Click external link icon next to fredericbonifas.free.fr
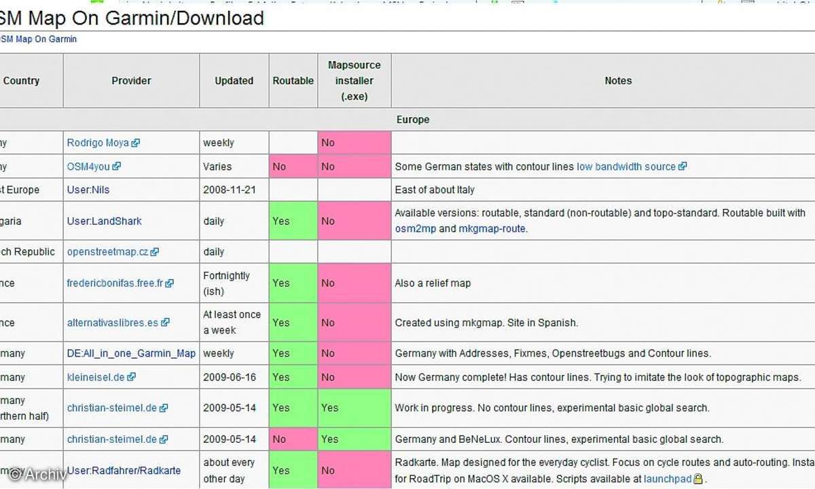This screenshot has width=815, height=489. click(x=169, y=283)
